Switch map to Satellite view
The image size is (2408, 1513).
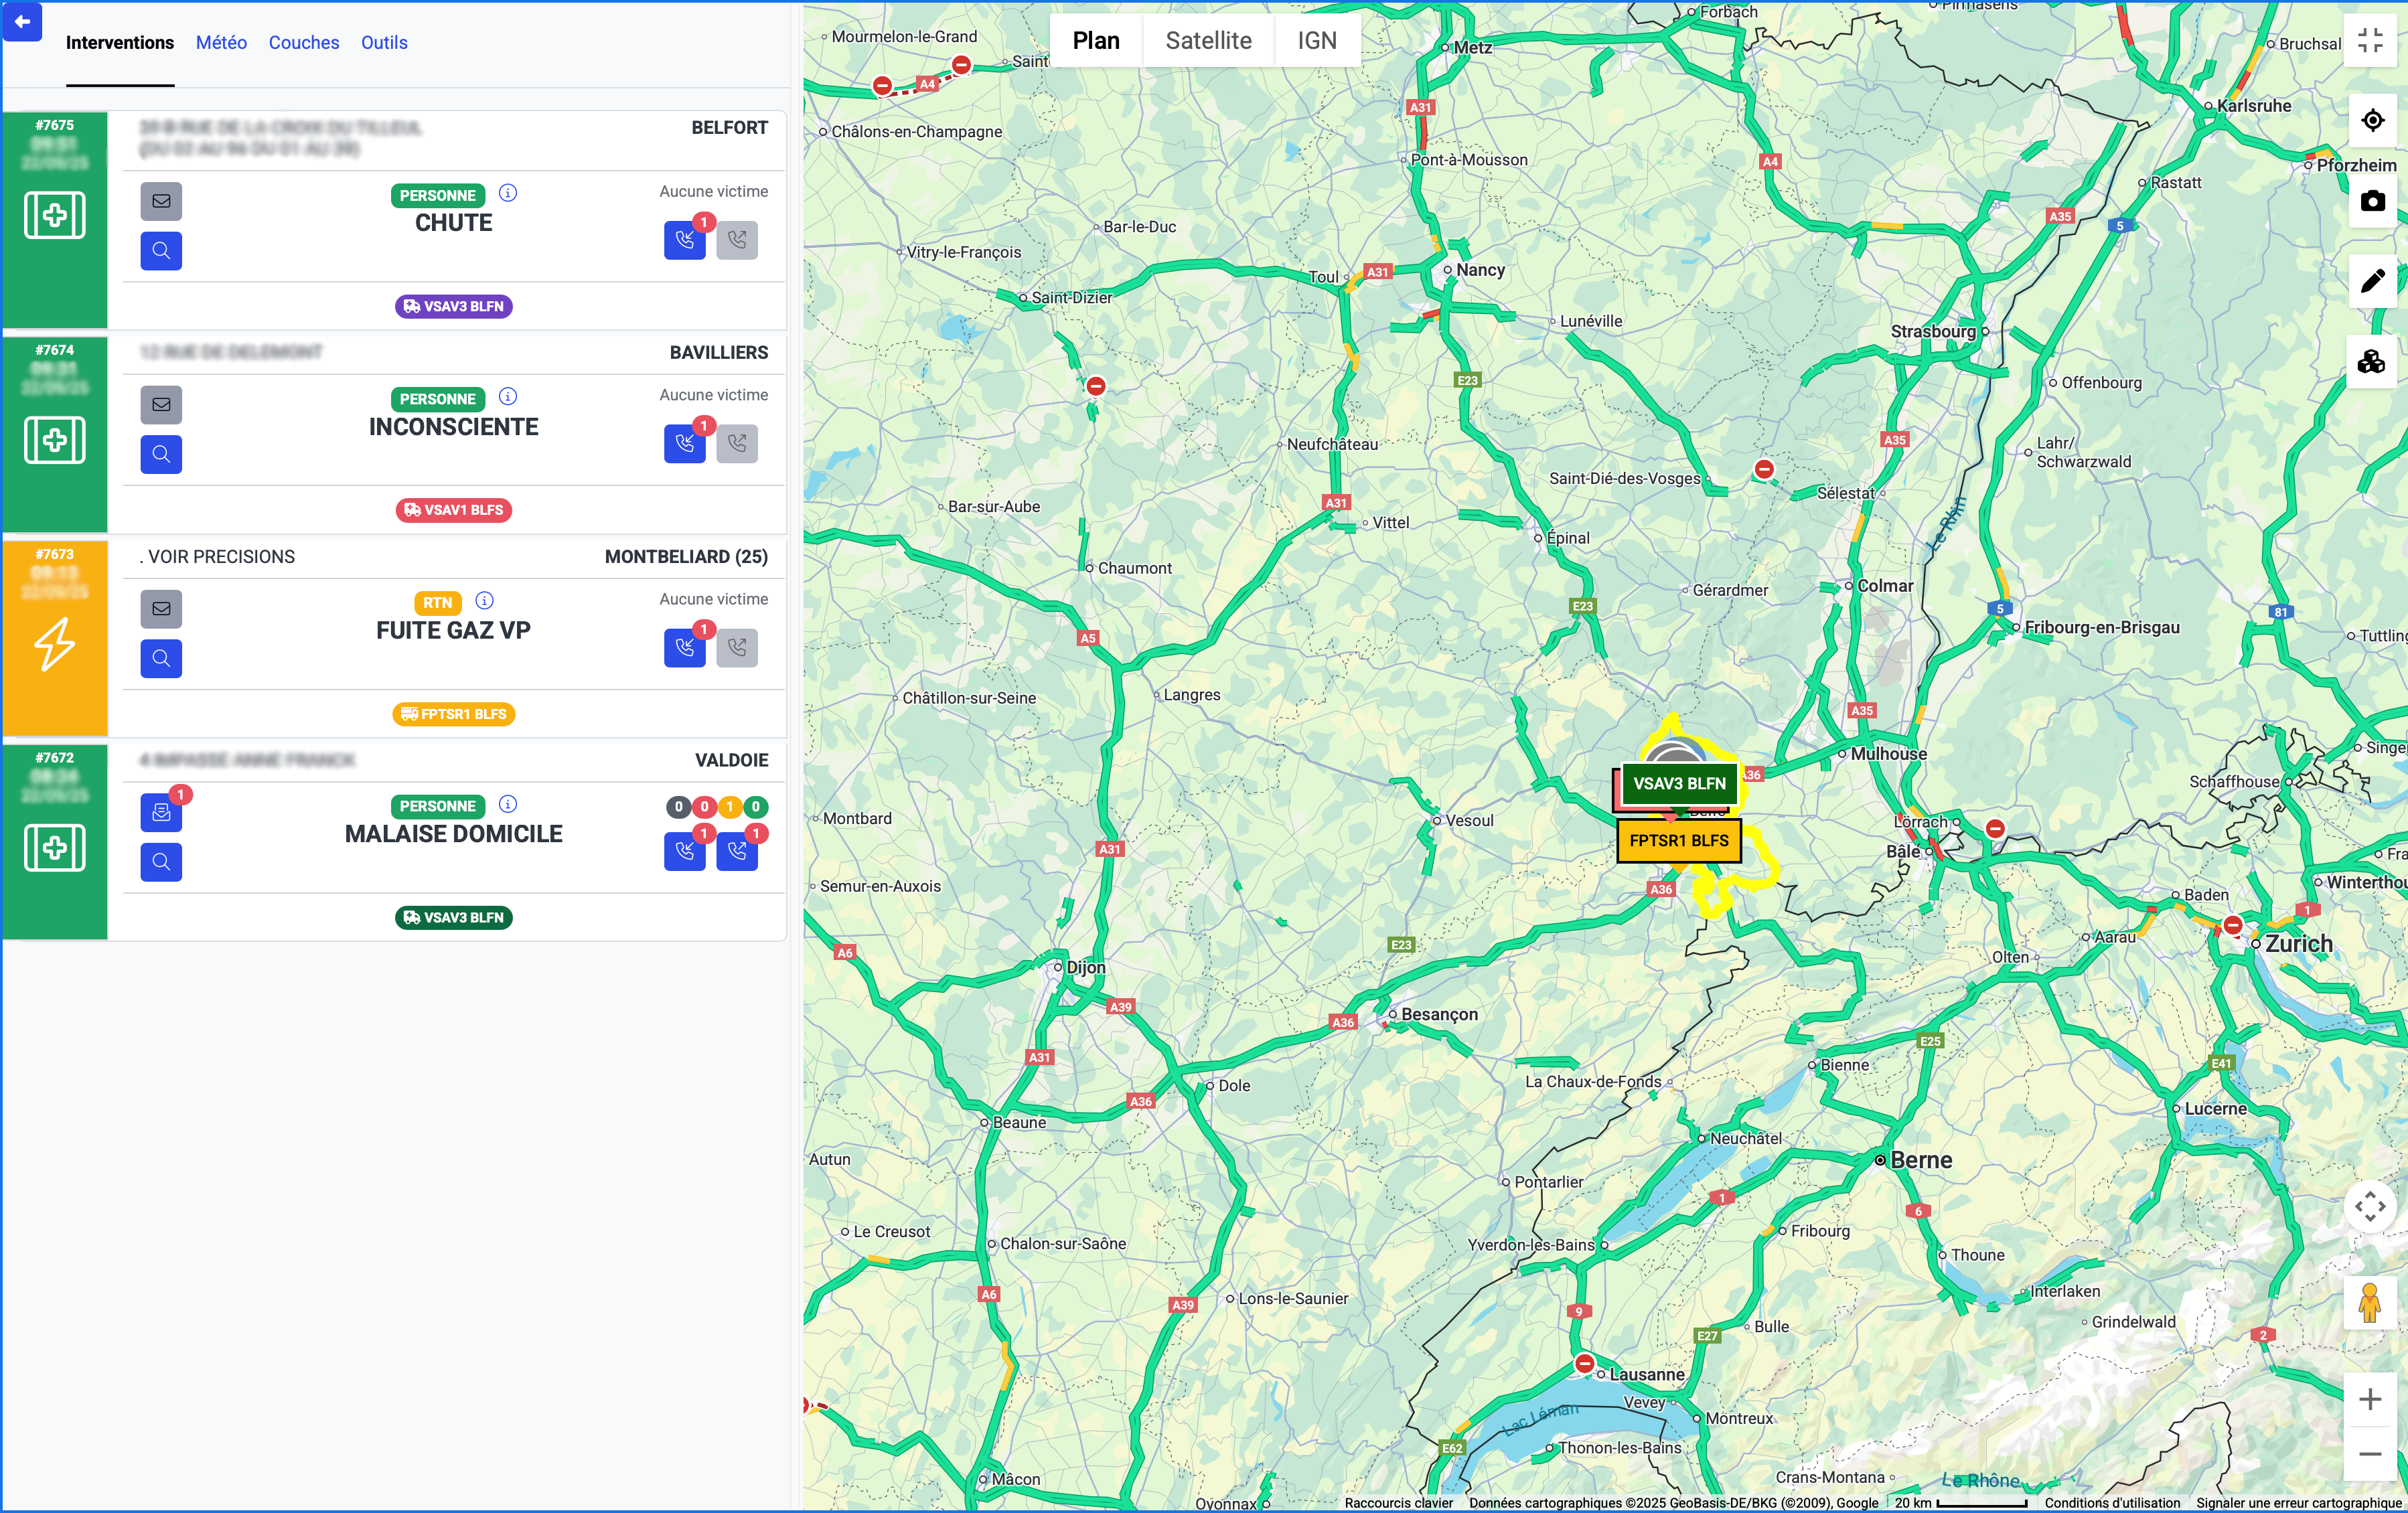coord(1208,41)
